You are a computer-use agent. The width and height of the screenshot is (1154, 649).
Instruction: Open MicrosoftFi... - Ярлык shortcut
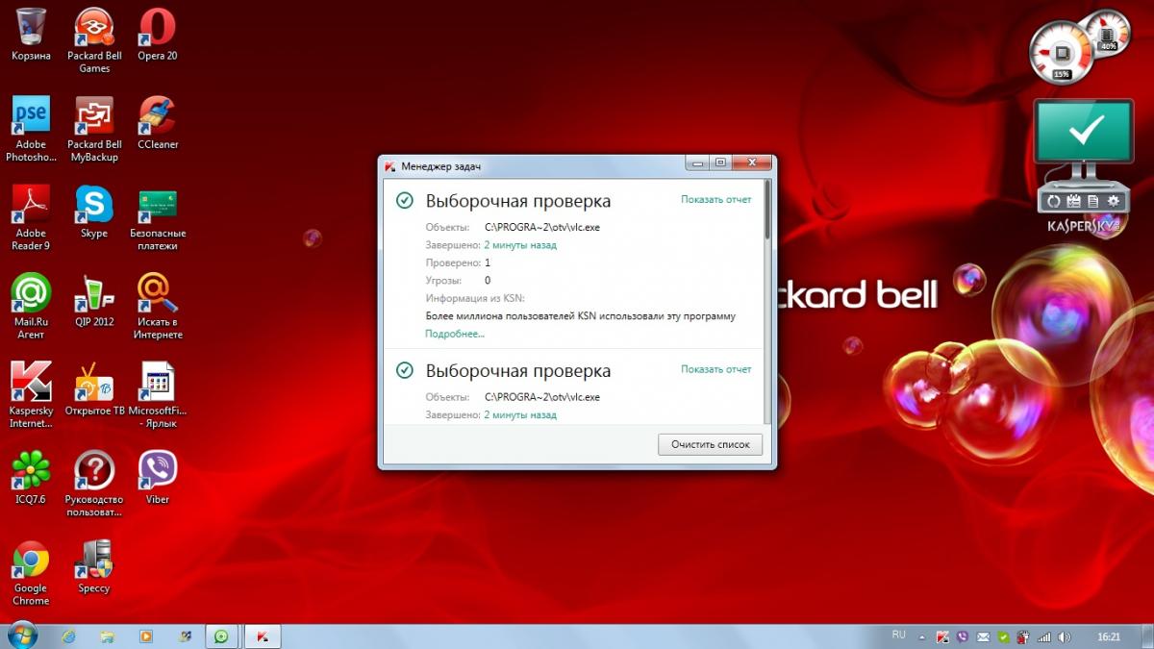tap(158, 394)
